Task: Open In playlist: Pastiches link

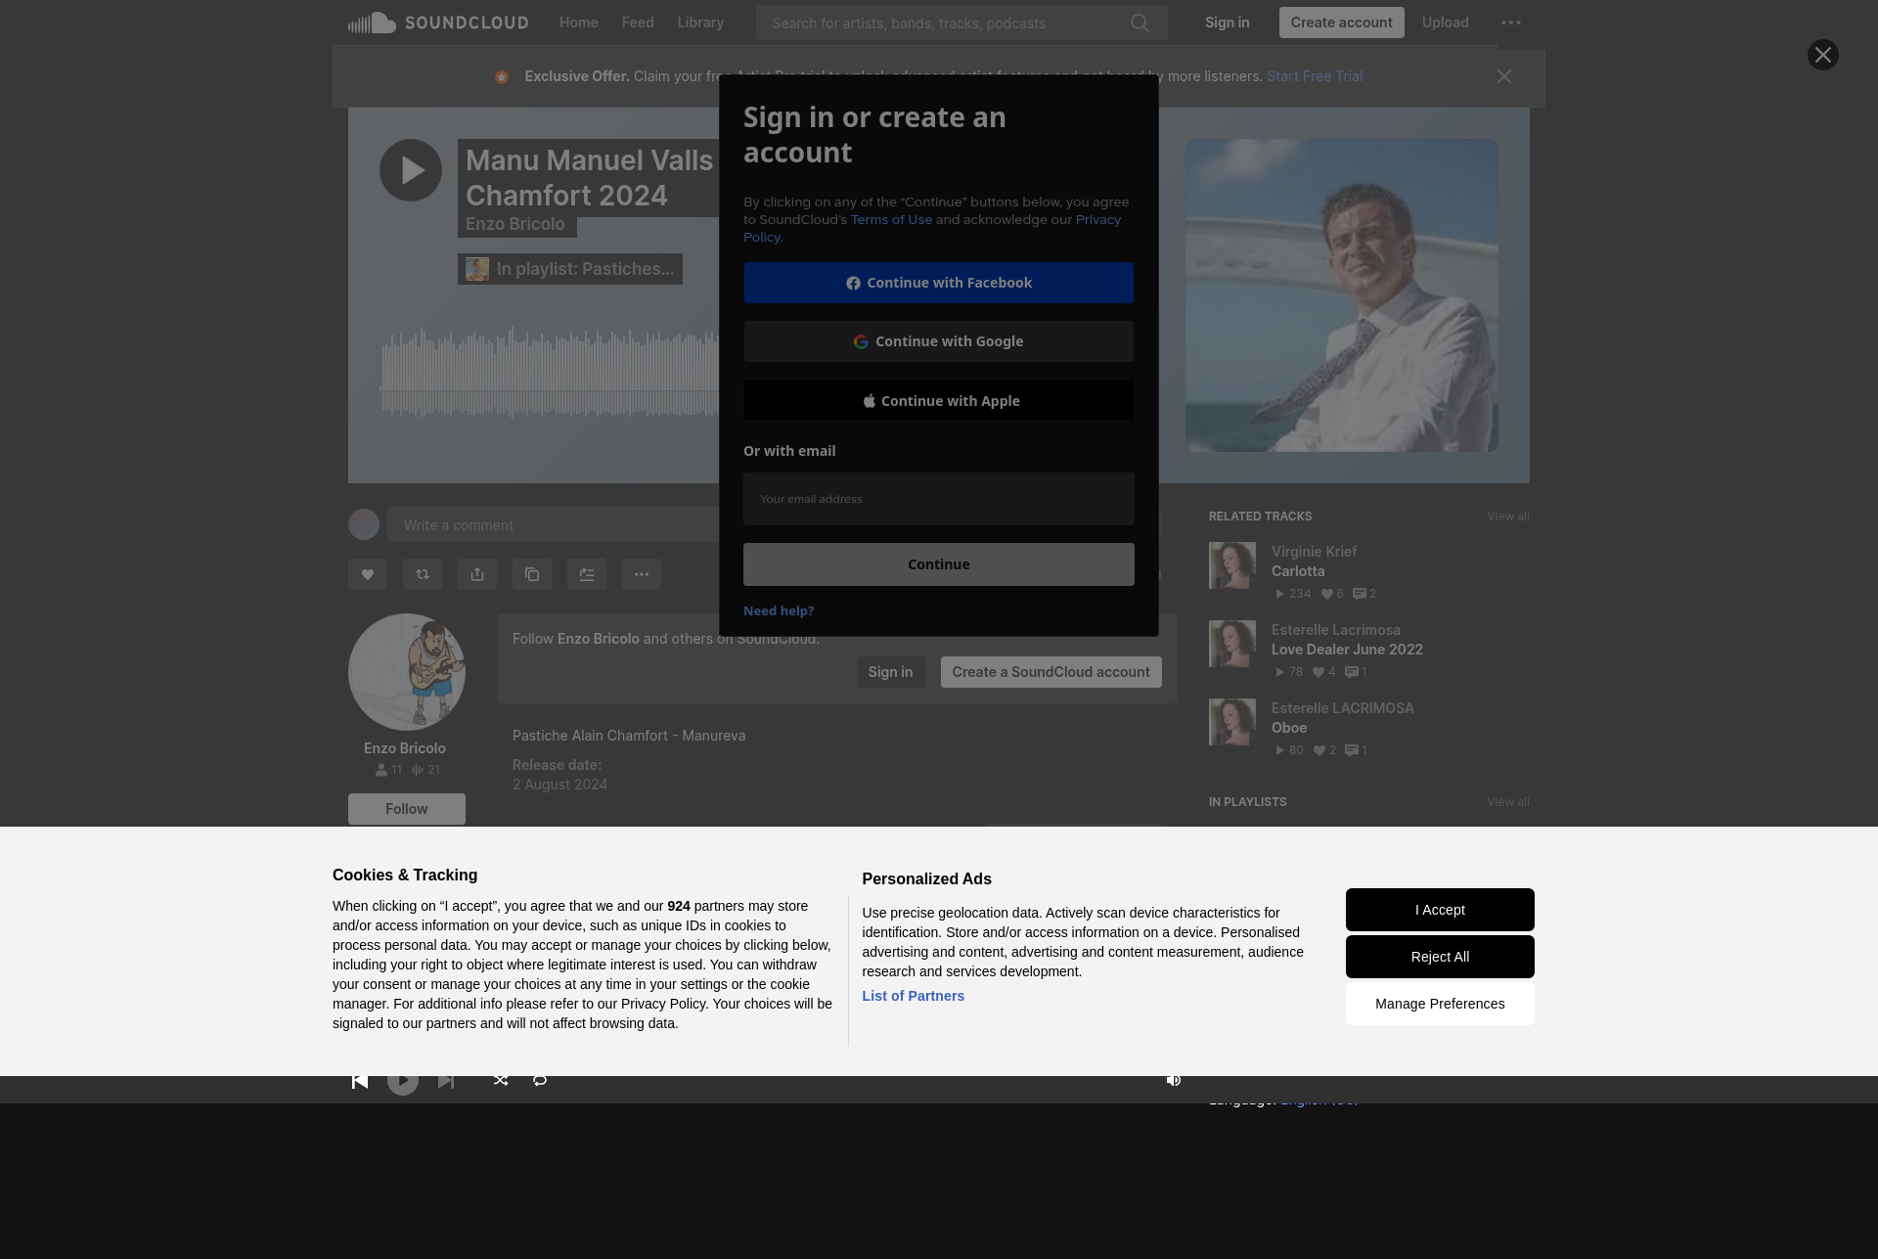Action: (570, 269)
